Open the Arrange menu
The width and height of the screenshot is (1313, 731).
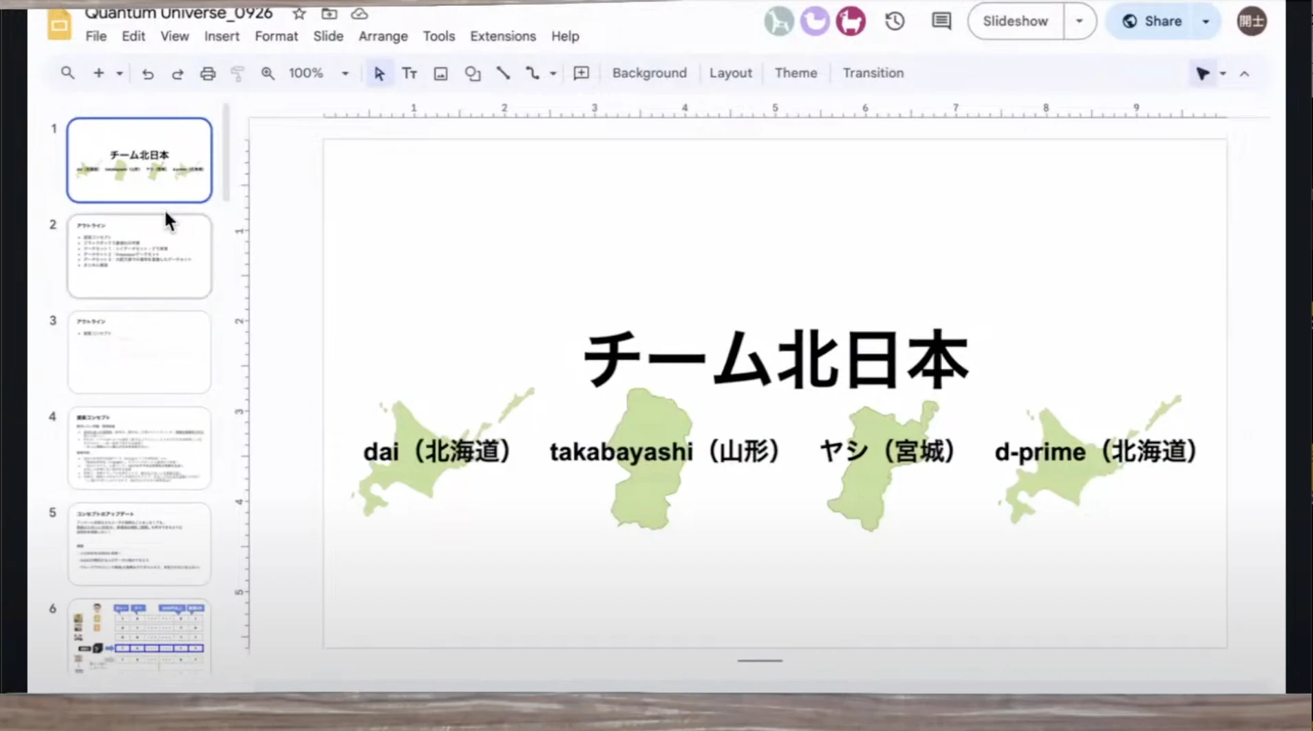pos(383,36)
